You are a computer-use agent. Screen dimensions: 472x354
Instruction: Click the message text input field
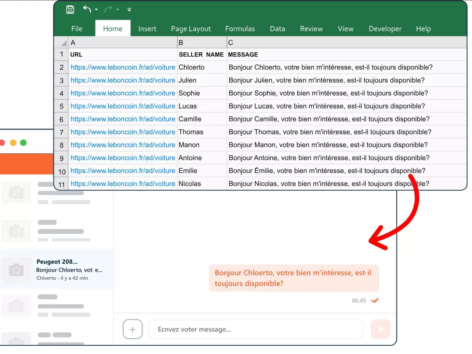pos(255,330)
